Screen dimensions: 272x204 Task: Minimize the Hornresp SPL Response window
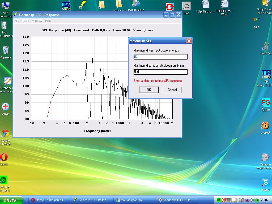tap(166, 15)
